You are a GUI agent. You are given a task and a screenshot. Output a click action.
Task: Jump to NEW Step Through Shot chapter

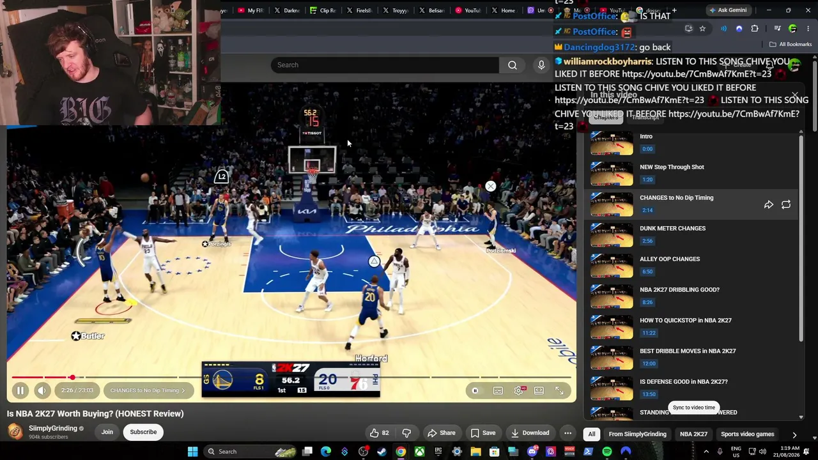693,173
